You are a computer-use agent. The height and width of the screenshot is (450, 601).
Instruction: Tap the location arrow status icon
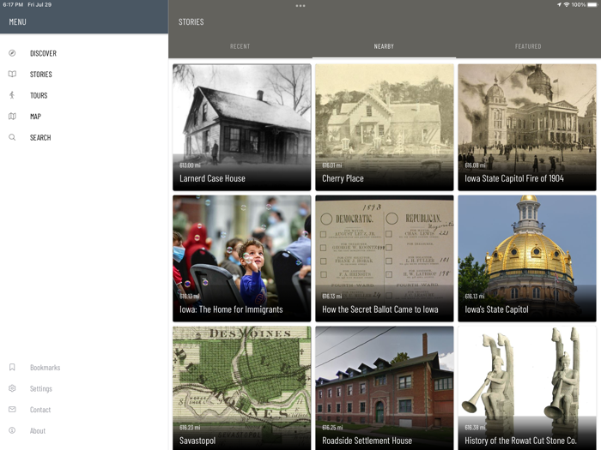point(559,4)
